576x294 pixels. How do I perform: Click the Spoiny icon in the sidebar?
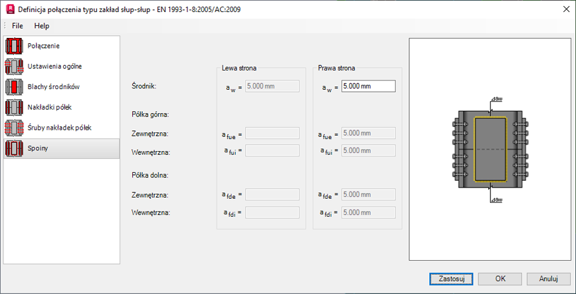click(15, 148)
